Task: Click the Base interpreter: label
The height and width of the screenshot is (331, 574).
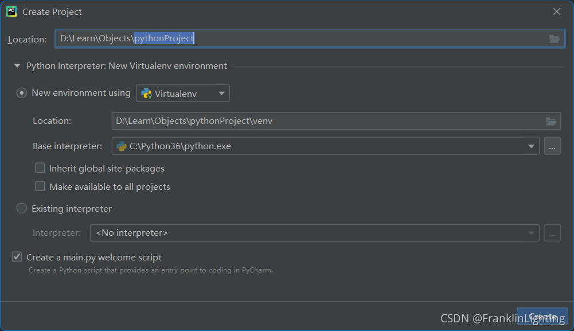Action: [67, 146]
